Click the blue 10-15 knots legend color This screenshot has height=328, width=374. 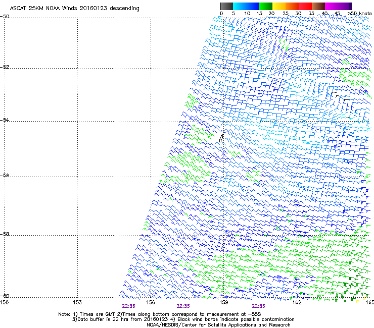tap(253, 6)
